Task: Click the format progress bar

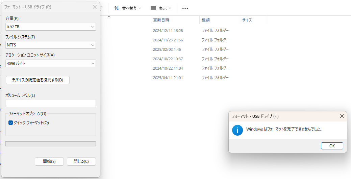Action: click(51, 144)
